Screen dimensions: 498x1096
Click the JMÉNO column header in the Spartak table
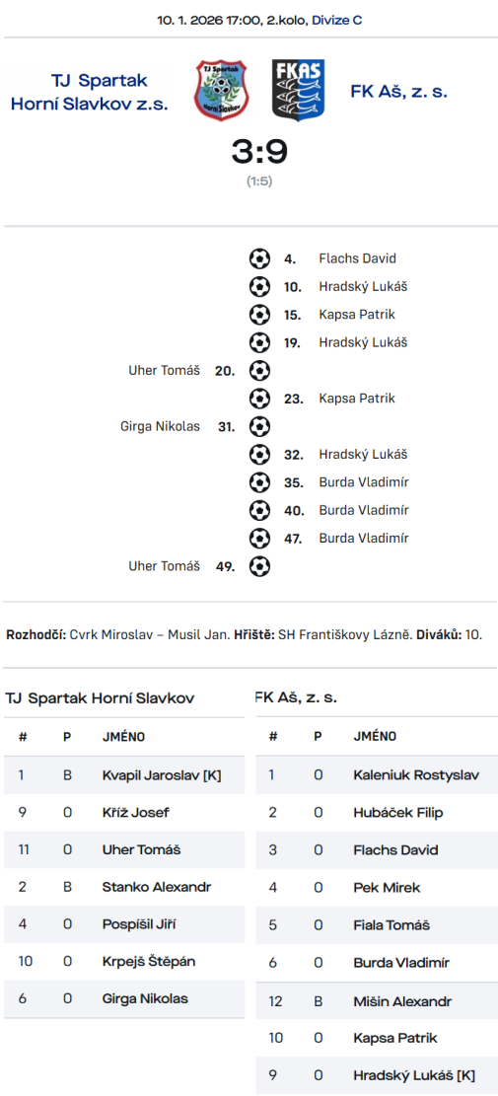coord(123,737)
